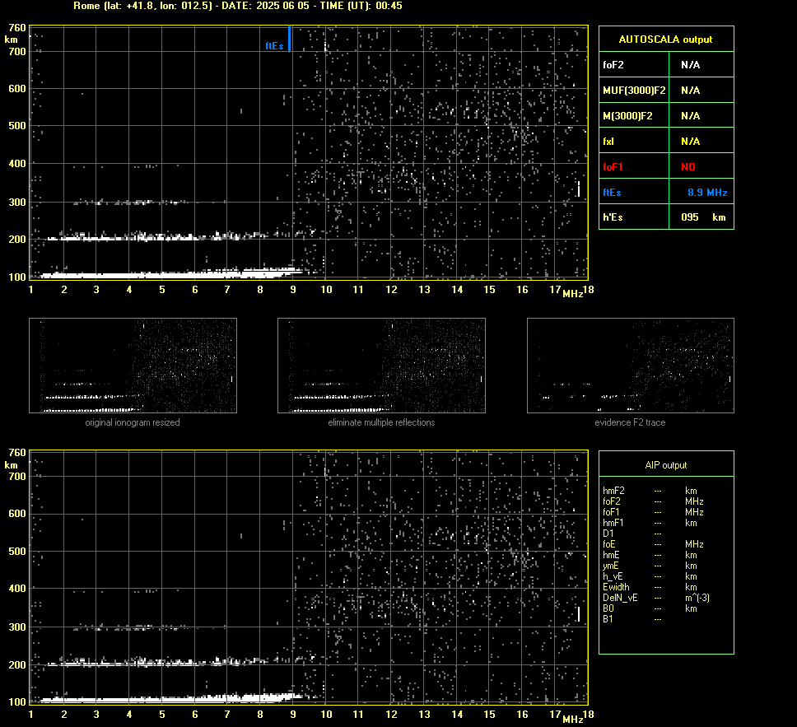Open the original ionogram resized thumbnail
The height and width of the screenshot is (727, 797).
coord(133,366)
